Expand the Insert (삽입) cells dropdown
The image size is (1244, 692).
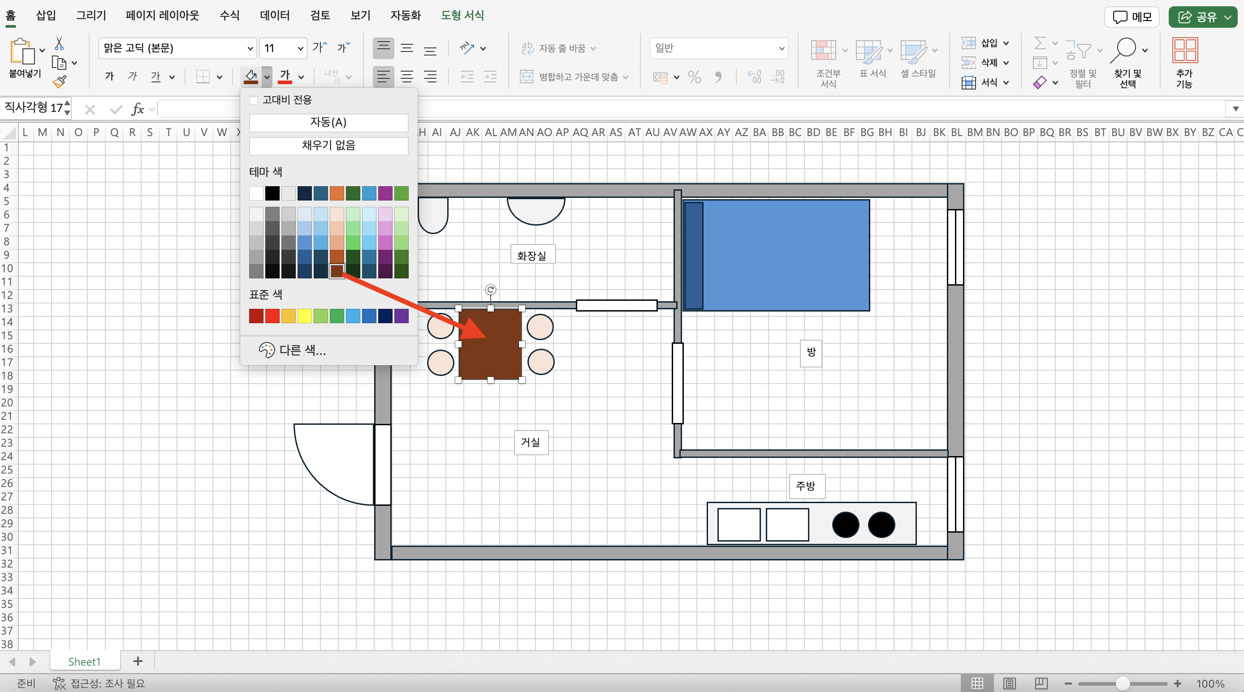(x=1006, y=43)
